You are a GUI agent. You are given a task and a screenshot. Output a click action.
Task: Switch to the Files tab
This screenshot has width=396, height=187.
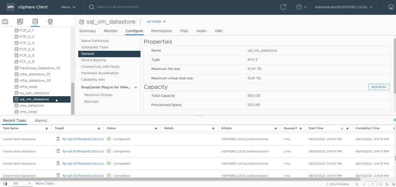coord(184,31)
